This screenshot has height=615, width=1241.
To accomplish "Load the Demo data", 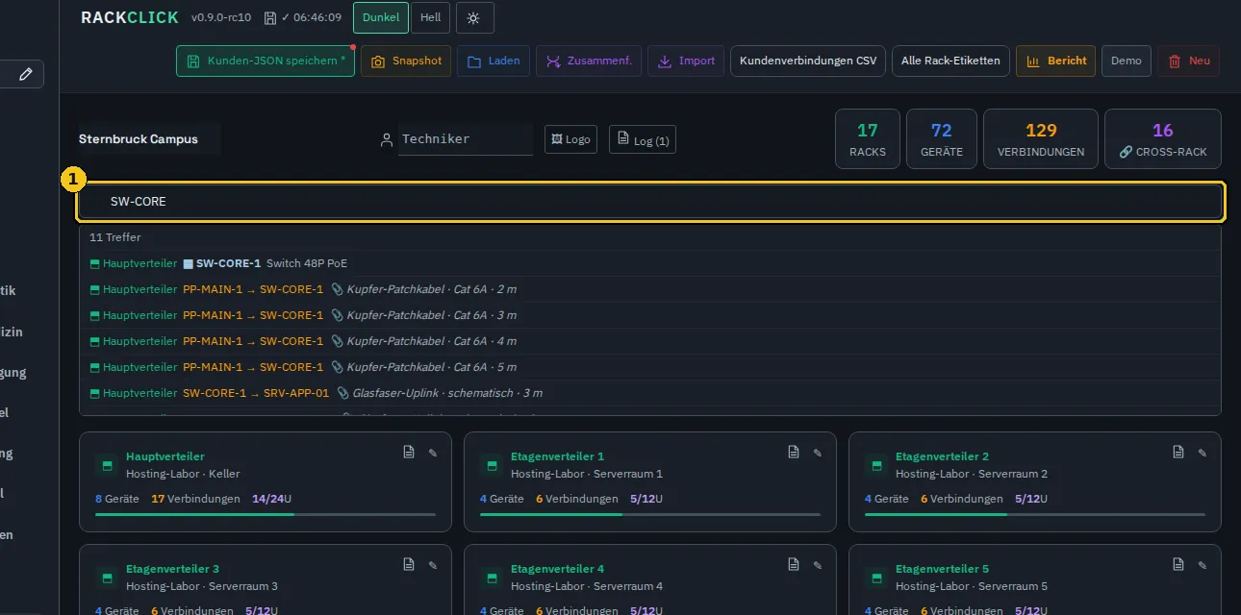I will (x=1127, y=61).
